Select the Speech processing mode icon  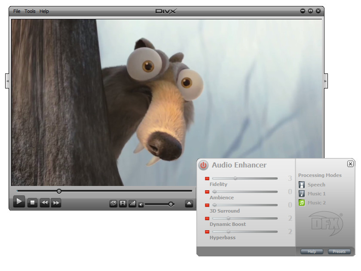[x=302, y=185]
